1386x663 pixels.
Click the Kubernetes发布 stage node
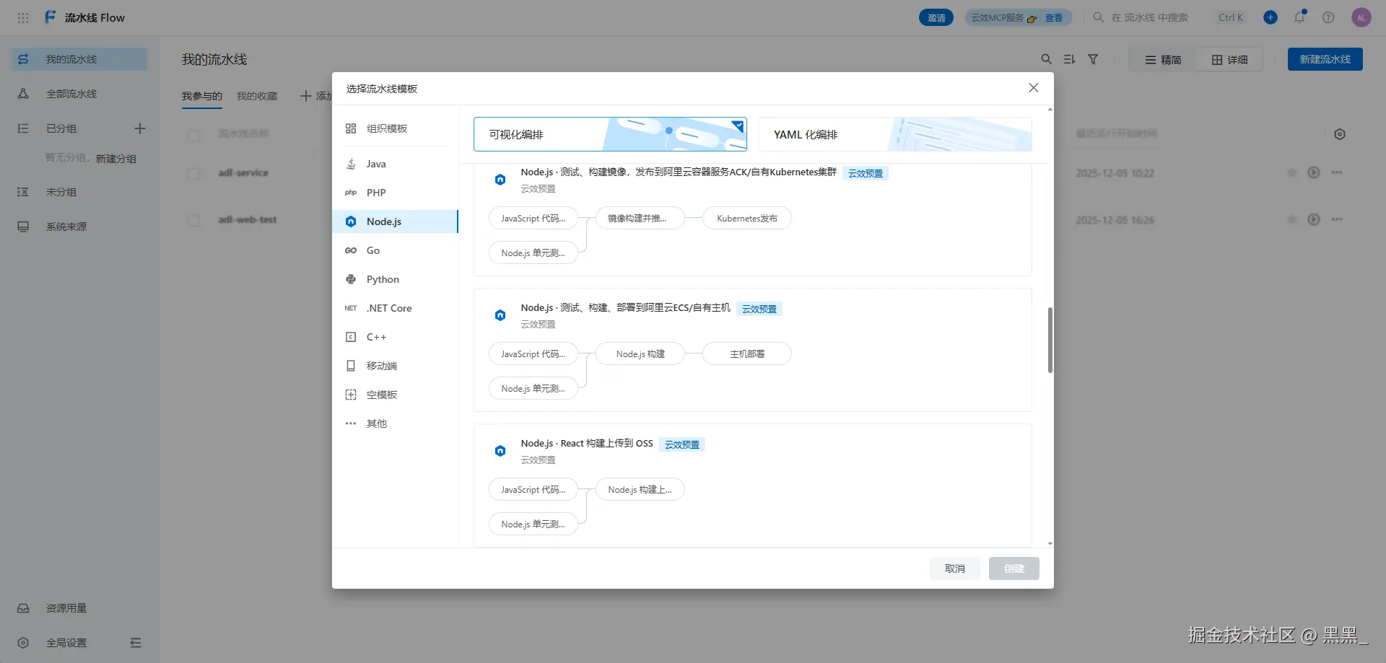[747, 219]
